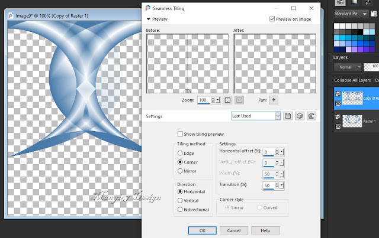This screenshot has height=238, width=379.
Task: Click the Cancel button
Action: coord(234,230)
